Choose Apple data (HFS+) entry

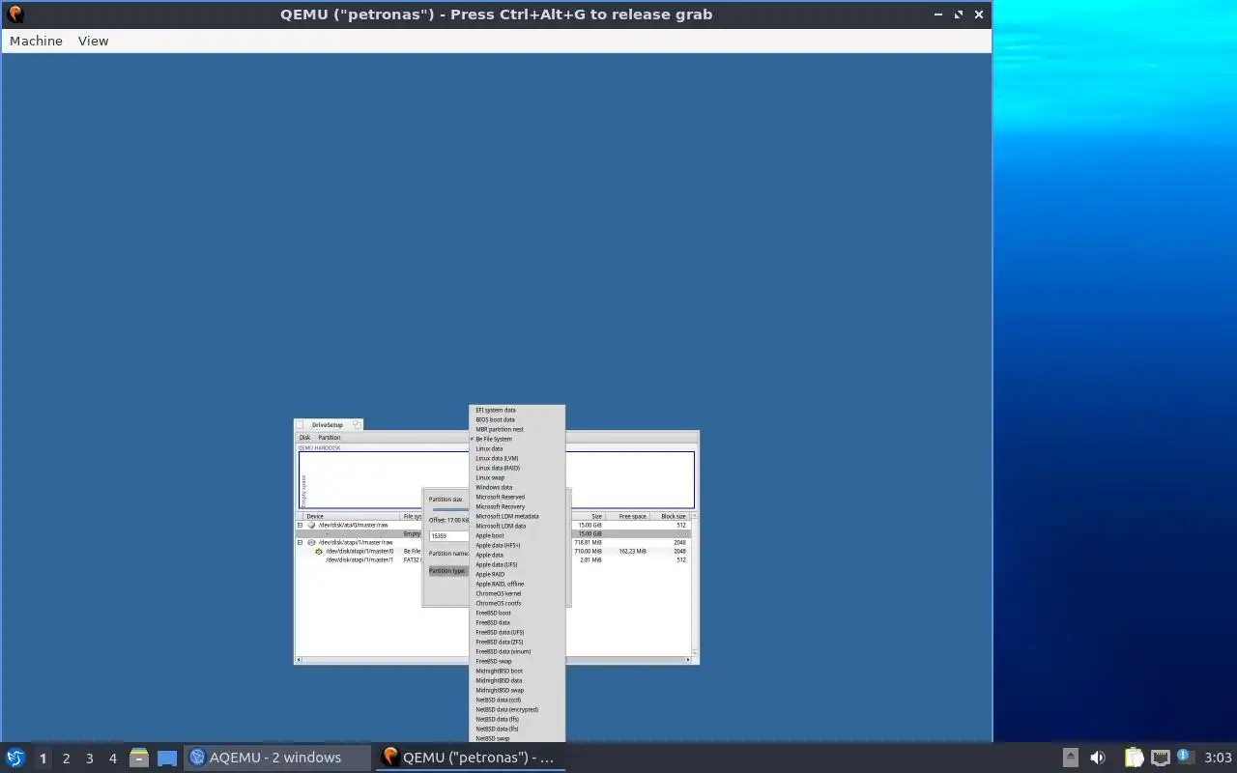517,545
